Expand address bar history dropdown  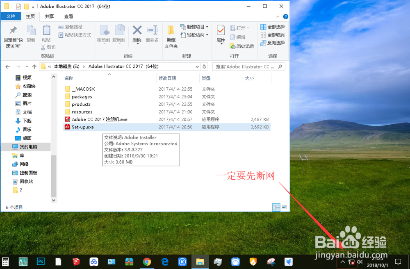coord(197,67)
